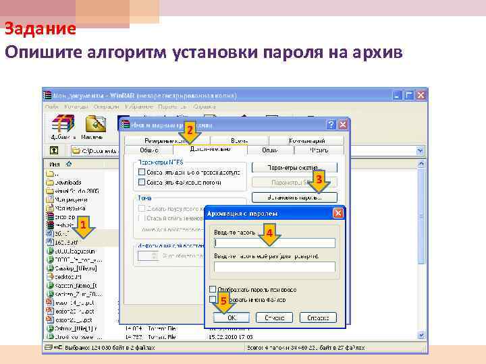Click the '?' help icon in archive dialog
The width and height of the screenshot is (486, 364).
331,125
